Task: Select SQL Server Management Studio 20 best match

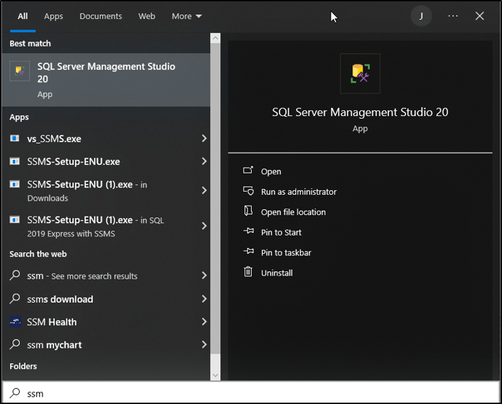Action: coord(106,79)
